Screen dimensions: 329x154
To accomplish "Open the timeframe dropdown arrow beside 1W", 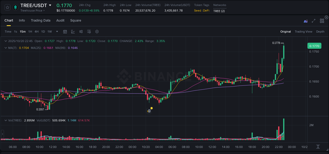I will tap(57, 32).
